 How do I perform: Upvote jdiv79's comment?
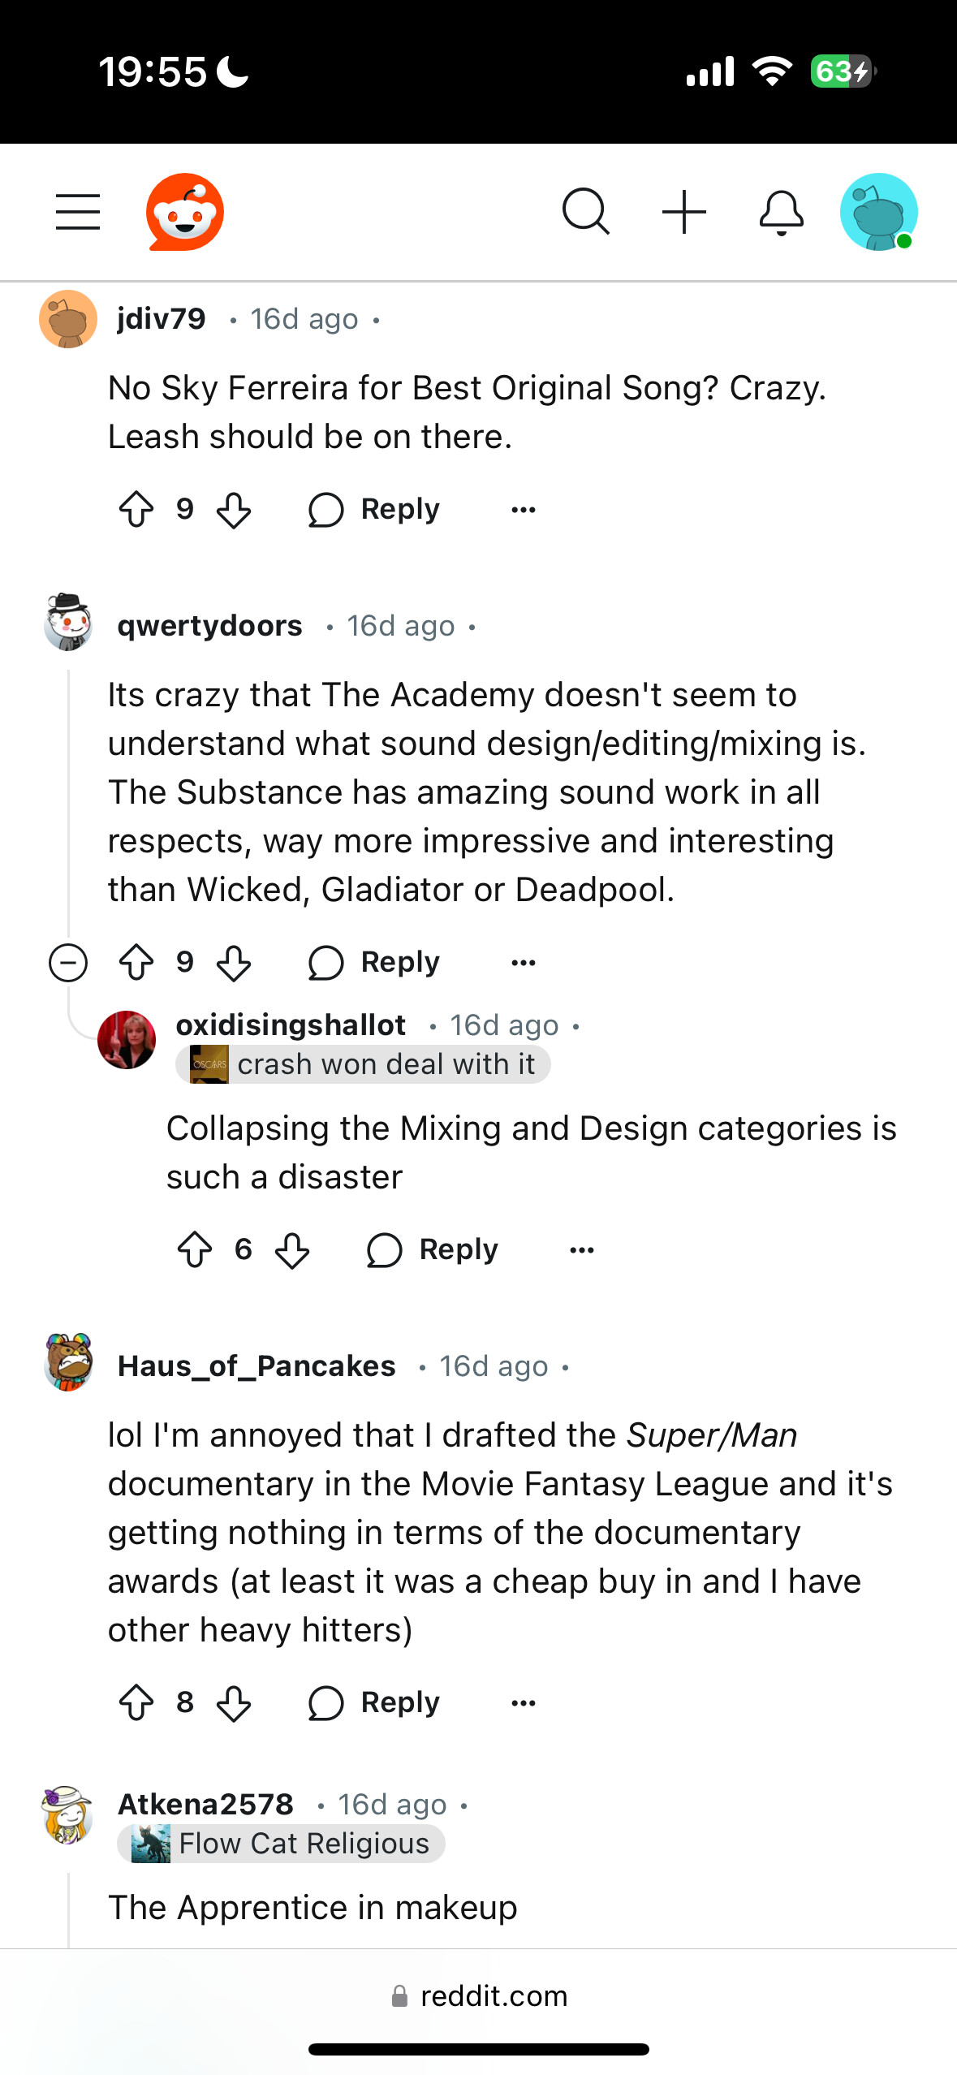tap(136, 510)
